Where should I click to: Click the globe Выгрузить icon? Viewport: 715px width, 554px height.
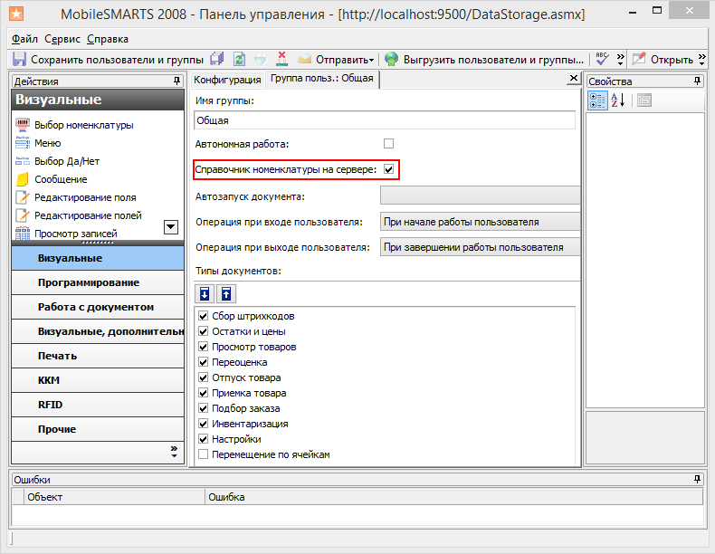[x=391, y=59]
